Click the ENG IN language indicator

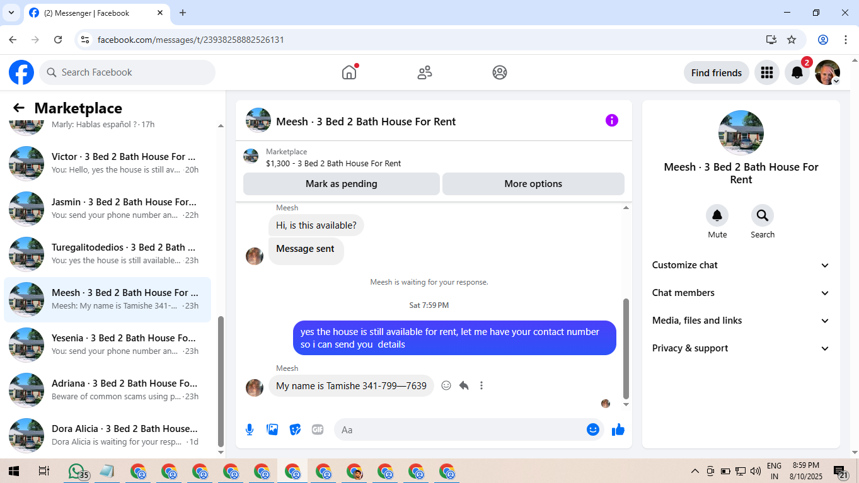pyautogui.click(x=774, y=471)
